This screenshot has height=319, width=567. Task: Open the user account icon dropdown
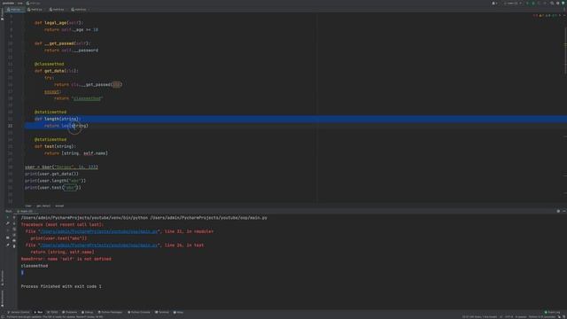[x=494, y=3]
